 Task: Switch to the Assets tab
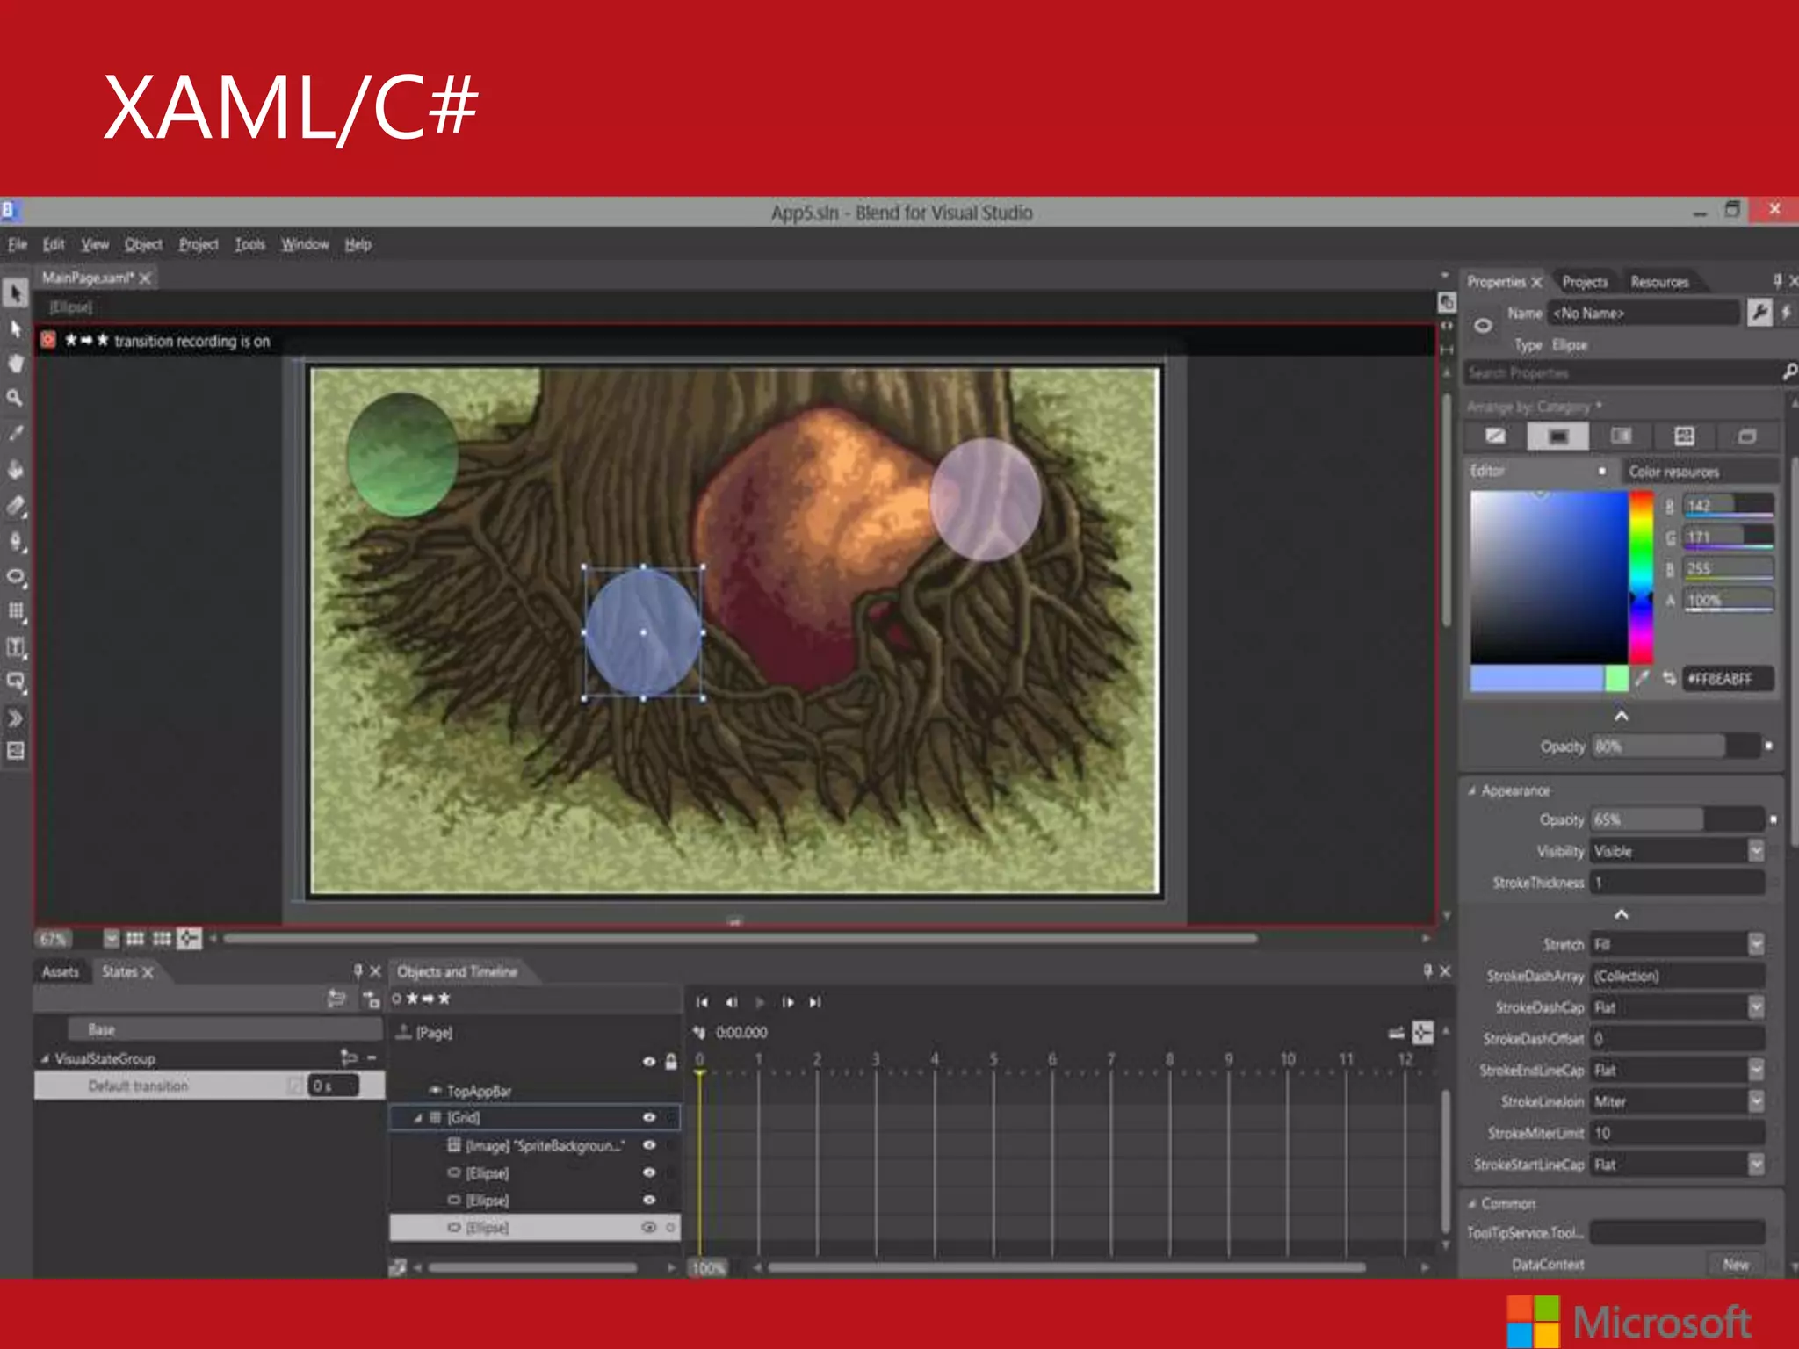(61, 971)
